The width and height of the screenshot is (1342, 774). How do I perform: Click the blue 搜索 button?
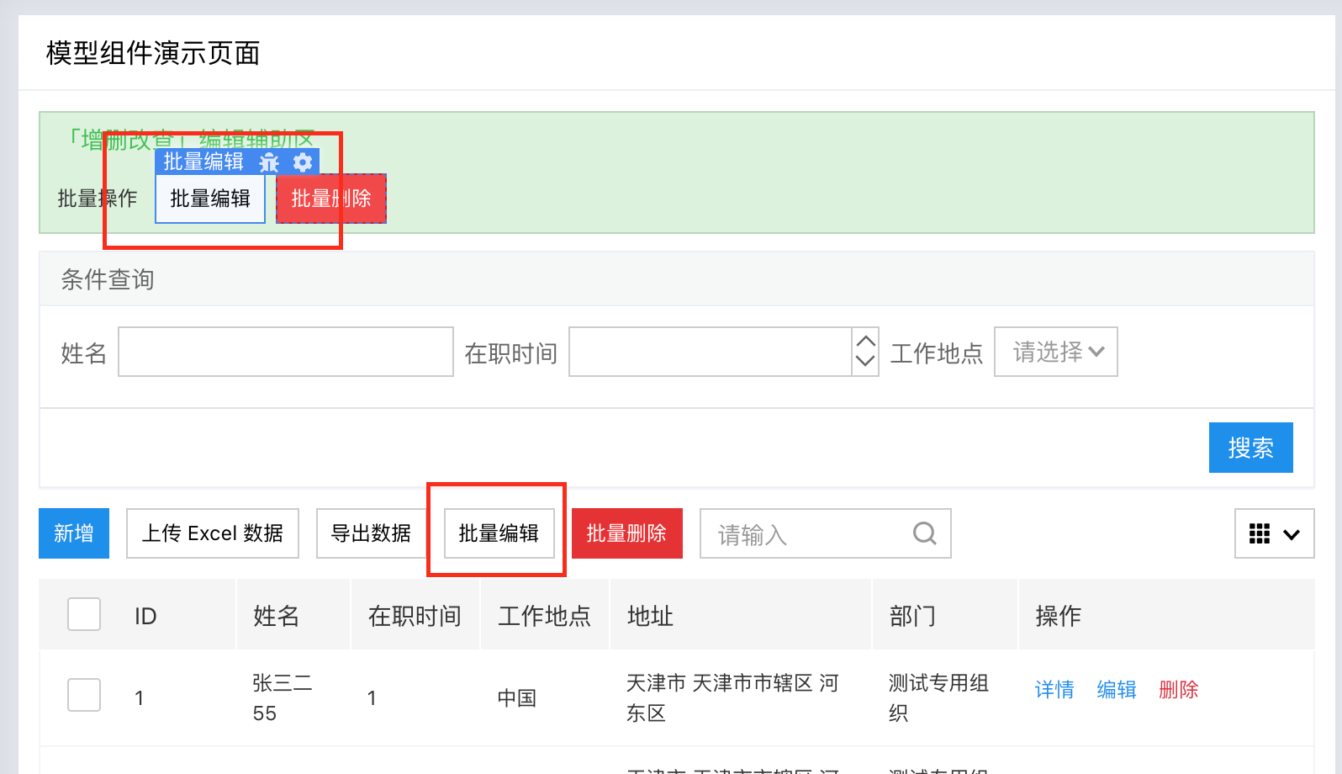coord(1250,448)
